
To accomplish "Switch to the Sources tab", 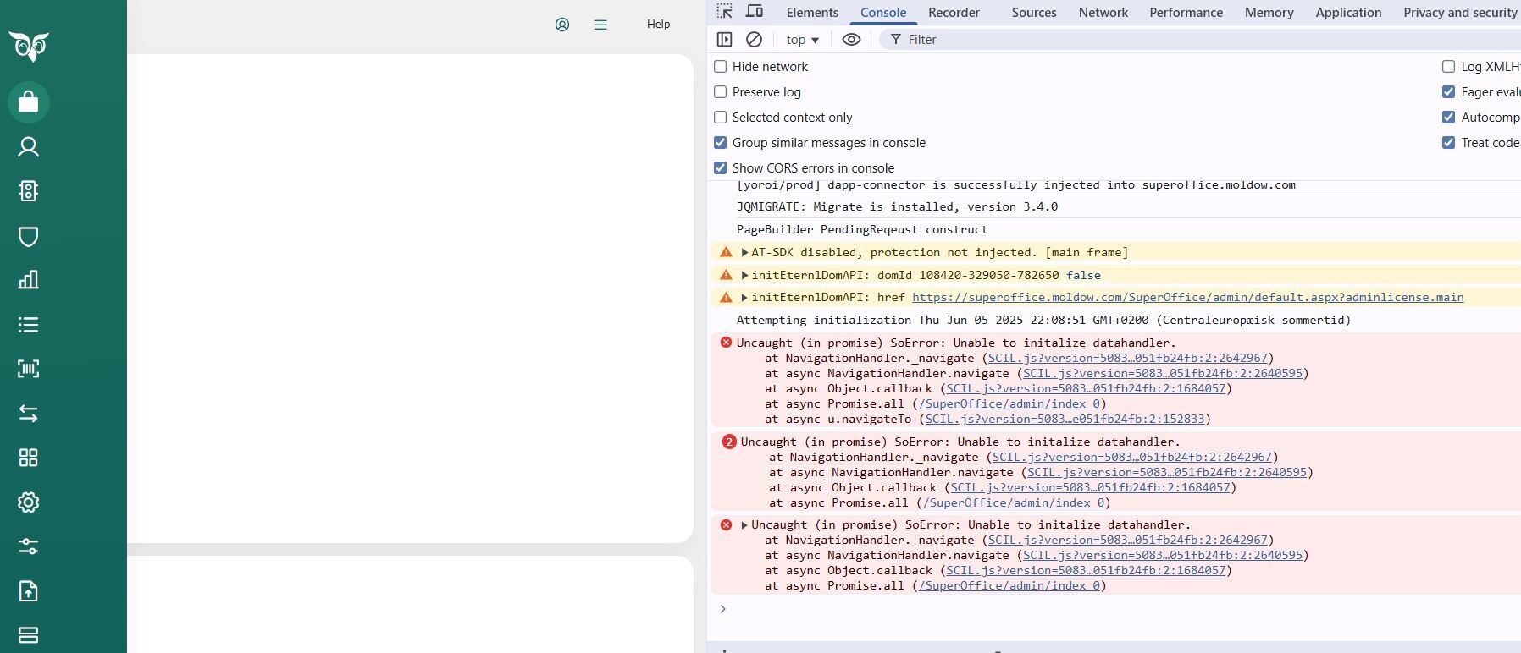I will click(1034, 13).
